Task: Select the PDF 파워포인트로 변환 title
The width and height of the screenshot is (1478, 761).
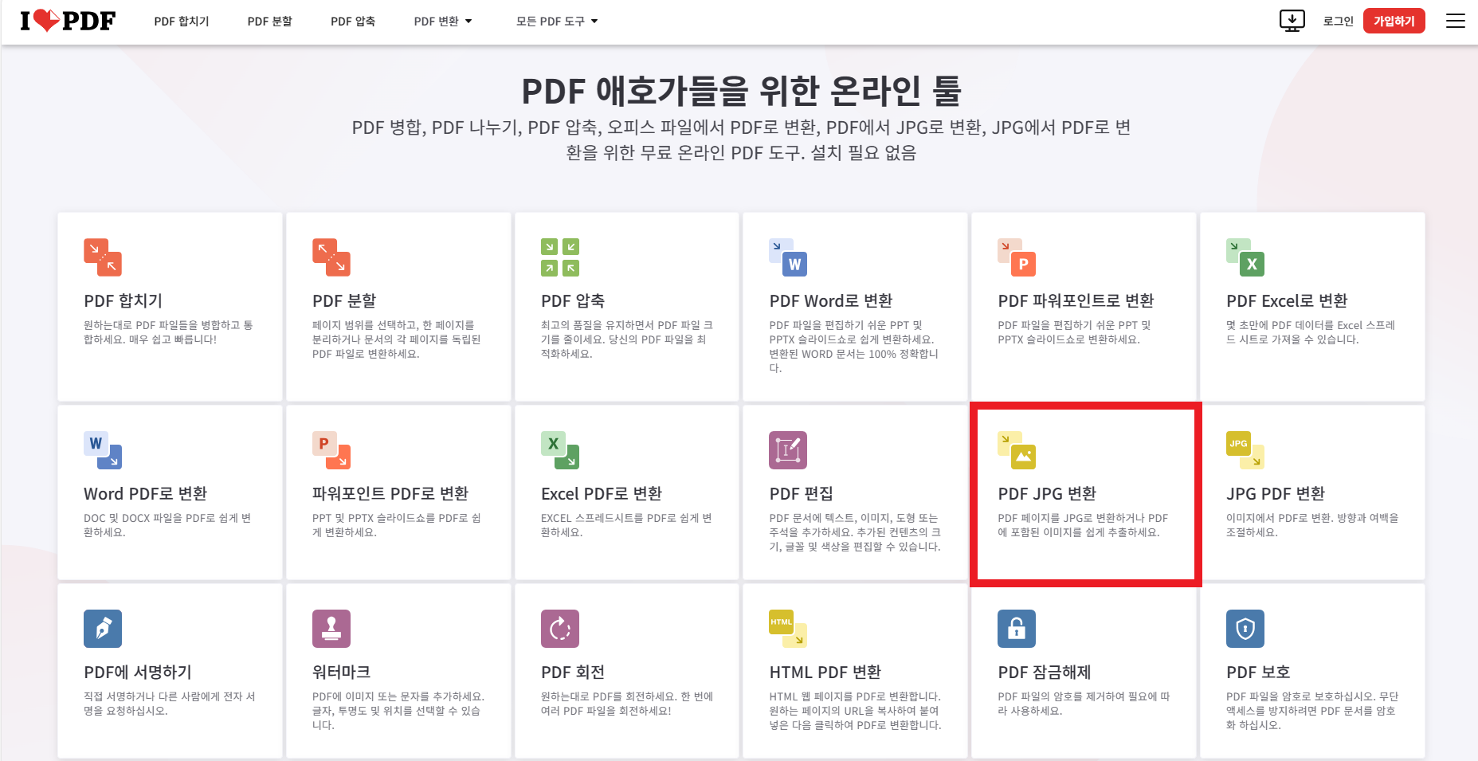Action: [1076, 301]
